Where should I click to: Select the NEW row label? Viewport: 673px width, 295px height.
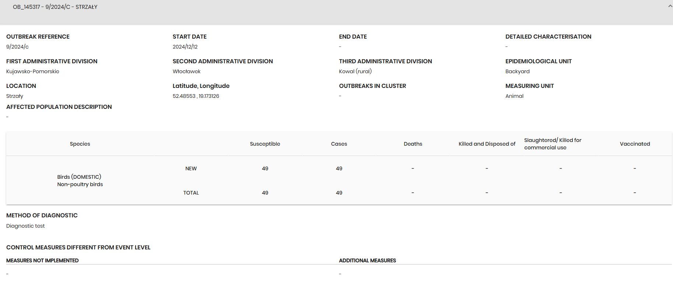click(191, 168)
